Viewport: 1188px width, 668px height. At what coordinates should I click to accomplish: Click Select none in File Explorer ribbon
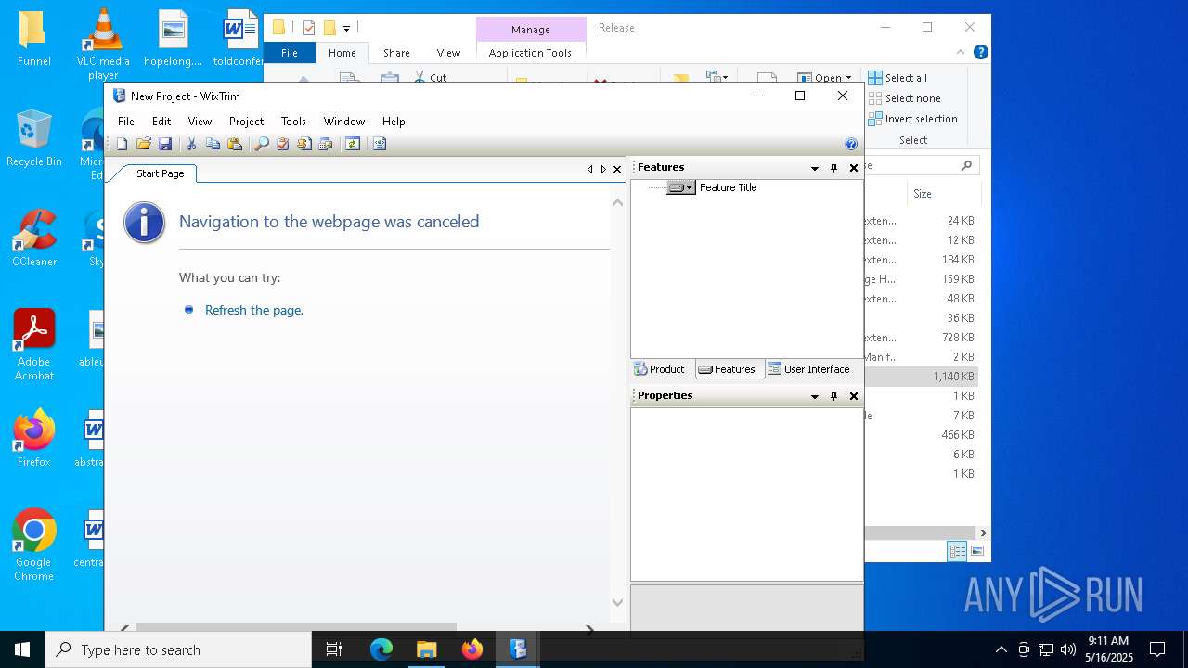tap(905, 98)
